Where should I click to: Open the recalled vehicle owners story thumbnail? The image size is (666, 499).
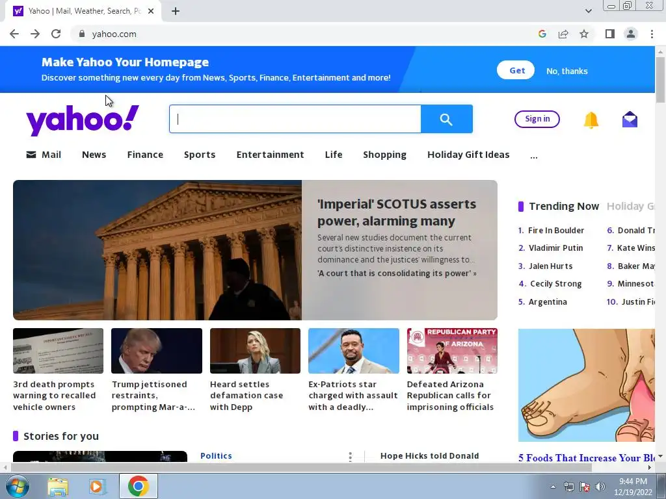(x=58, y=350)
